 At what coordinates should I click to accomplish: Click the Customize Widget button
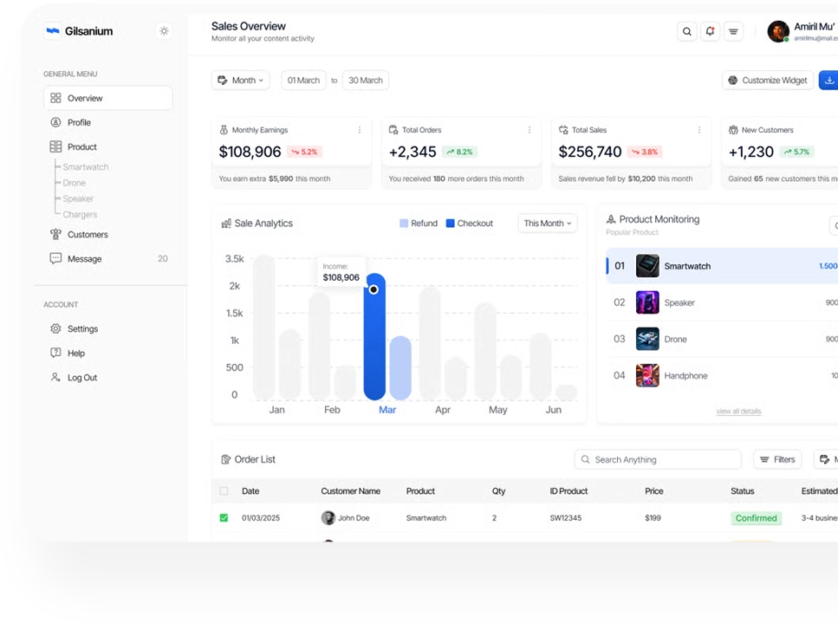tap(768, 81)
